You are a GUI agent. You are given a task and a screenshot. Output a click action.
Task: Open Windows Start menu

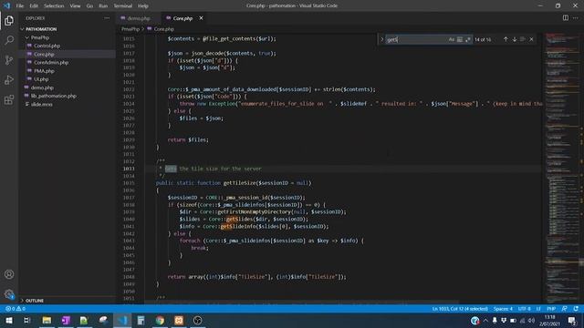[x=8, y=320]
